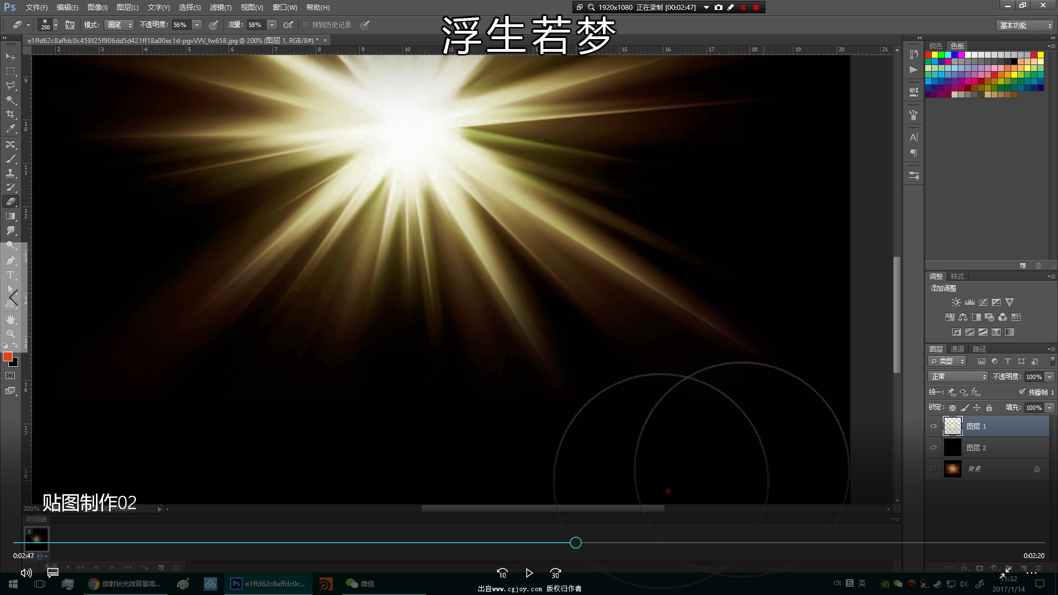Open layer 不透明度 100% dropdown arrow

point(1049,377)
